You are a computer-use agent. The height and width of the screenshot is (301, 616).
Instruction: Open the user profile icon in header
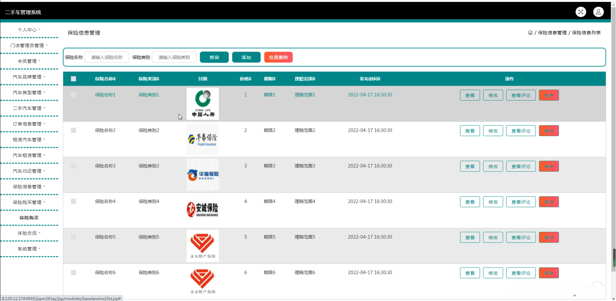click(x=598, y=12)
